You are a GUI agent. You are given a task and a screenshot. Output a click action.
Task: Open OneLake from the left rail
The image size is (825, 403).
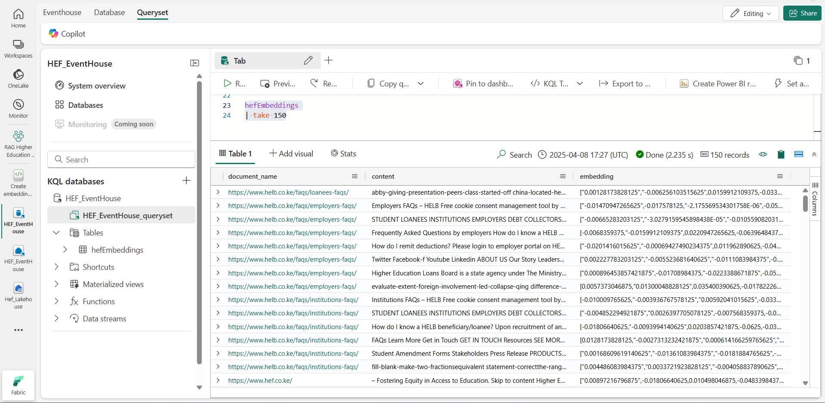click(x=18, y=79)
